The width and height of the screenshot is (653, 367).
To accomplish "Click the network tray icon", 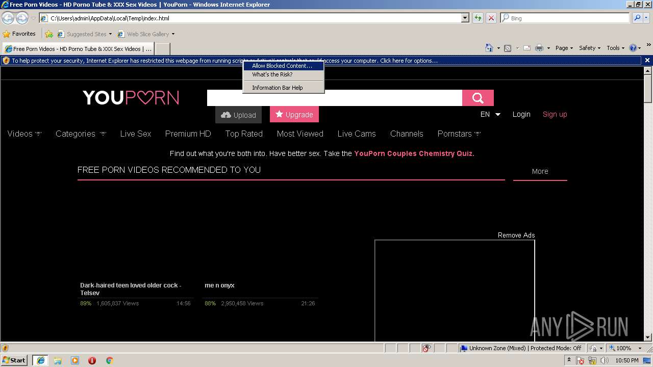I will (x=593, y=360).
